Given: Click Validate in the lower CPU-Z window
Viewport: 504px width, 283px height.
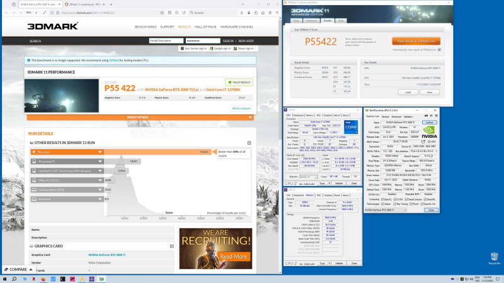Looking at the screenshot, I should (339, 264).
